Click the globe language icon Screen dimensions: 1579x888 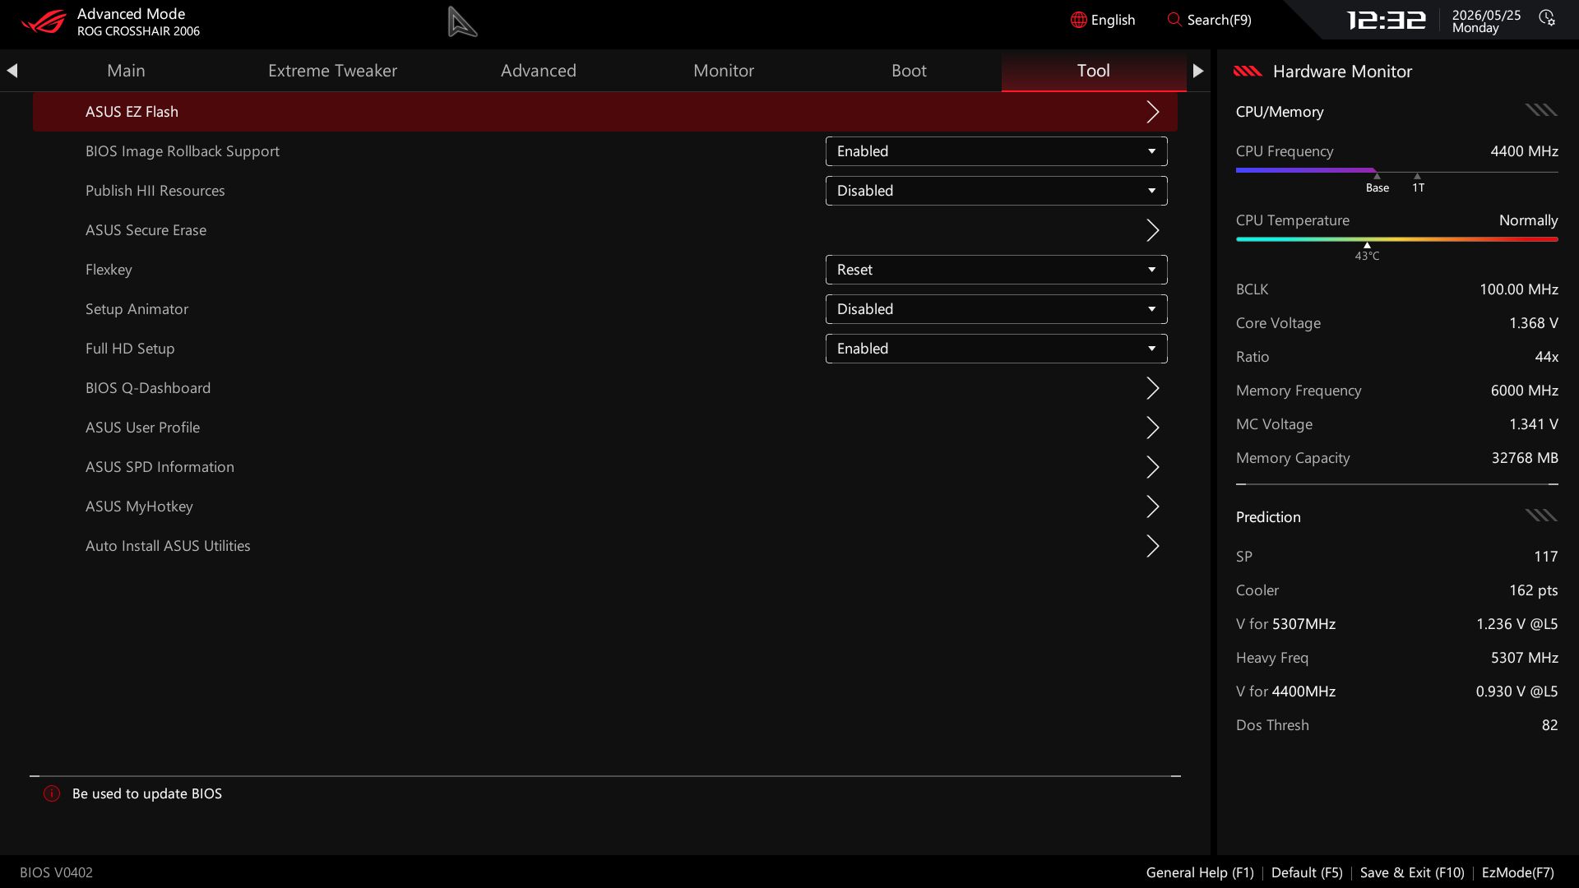coord(1078,20)
